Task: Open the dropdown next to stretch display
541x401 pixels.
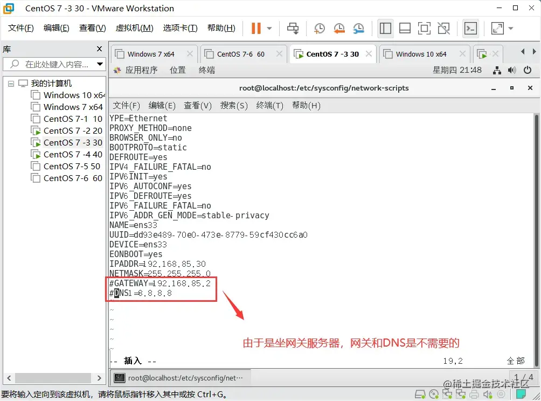Action: click(511, 29)
